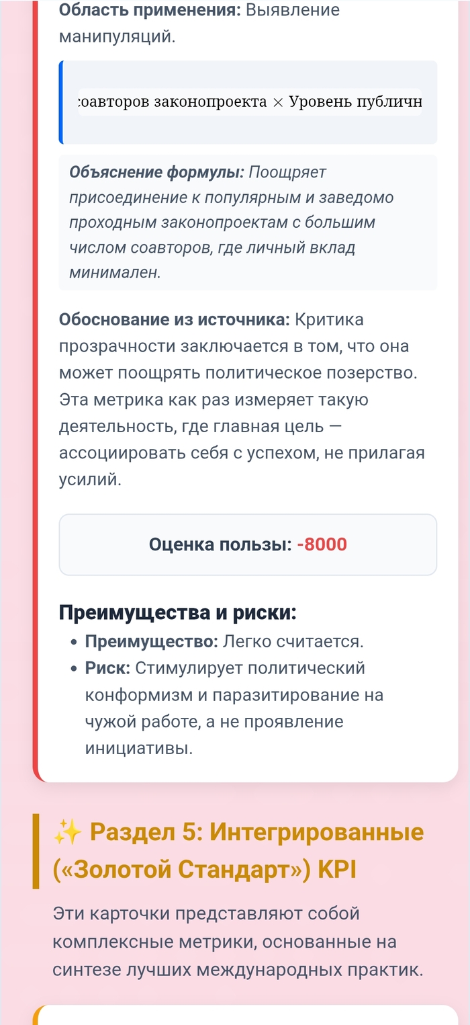The image size is (470, 1025).
Task: Click the «Преимущество:» bullet item
Action: [151, 641]
